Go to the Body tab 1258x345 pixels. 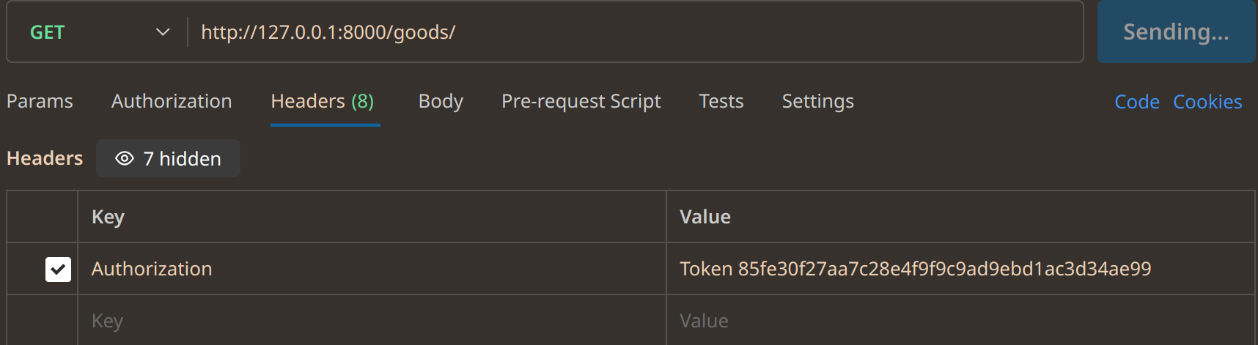point(441,101)
